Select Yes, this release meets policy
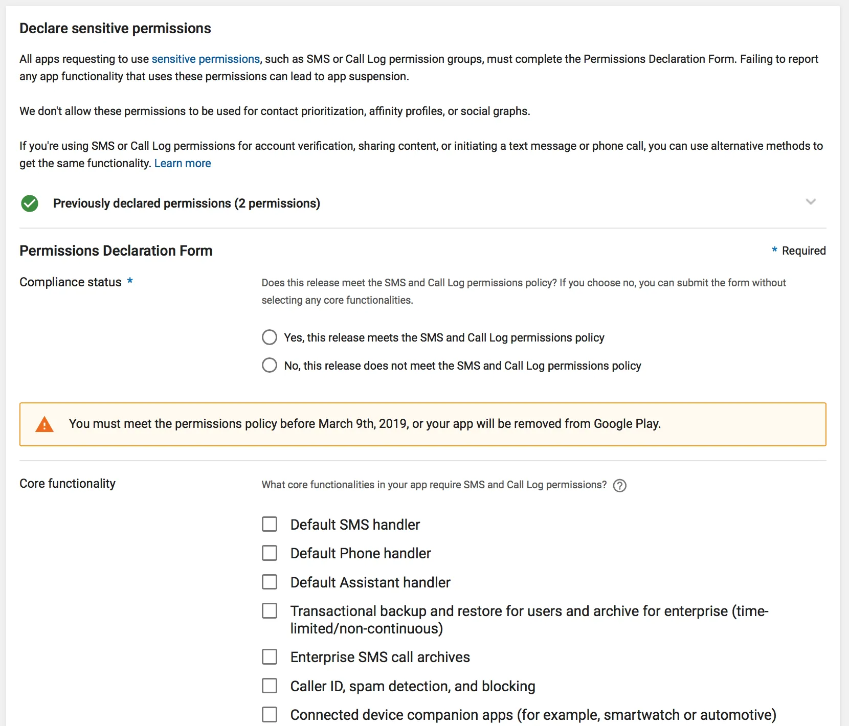 point(270,337)
